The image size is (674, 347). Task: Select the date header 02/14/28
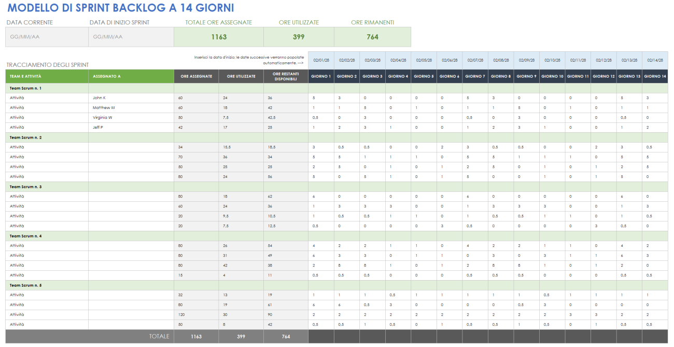click(654, 60)
